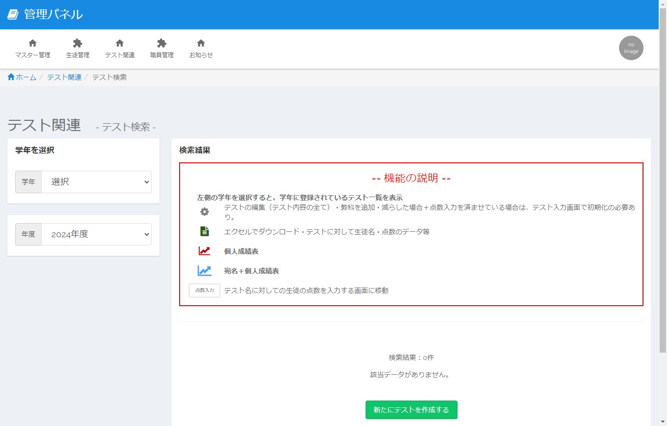Click the 管理パネル header title

[53, 15]
